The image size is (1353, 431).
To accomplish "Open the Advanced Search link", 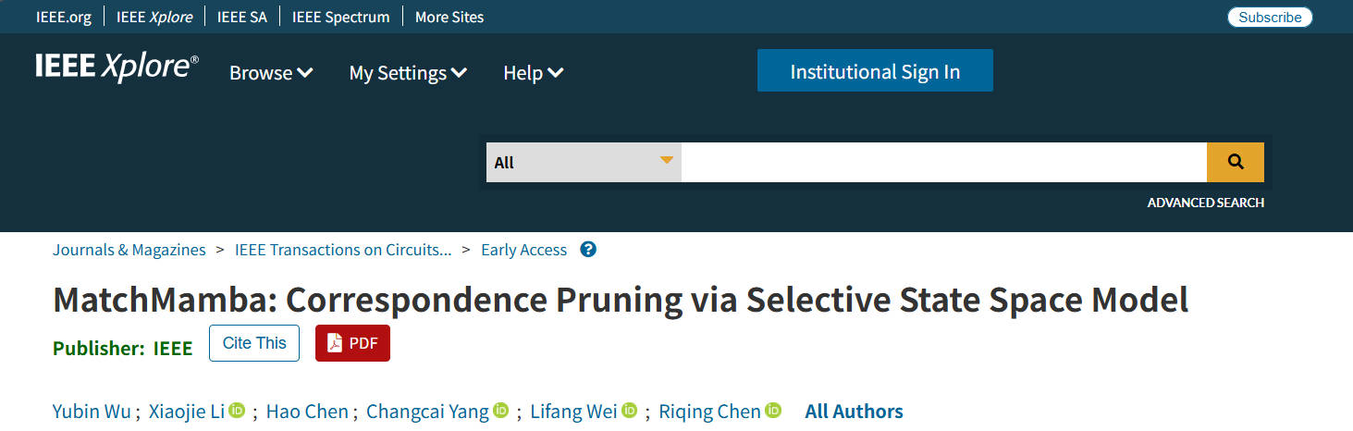I will pyautogui.click(x=1205, y=203).
